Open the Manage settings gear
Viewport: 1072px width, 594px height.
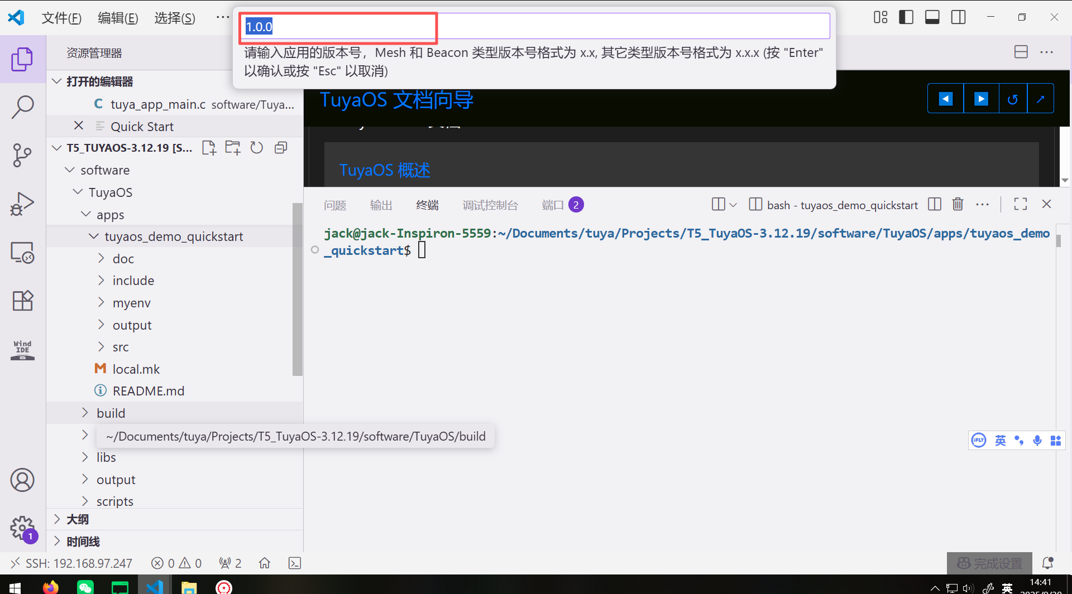[x=22, y=528]
